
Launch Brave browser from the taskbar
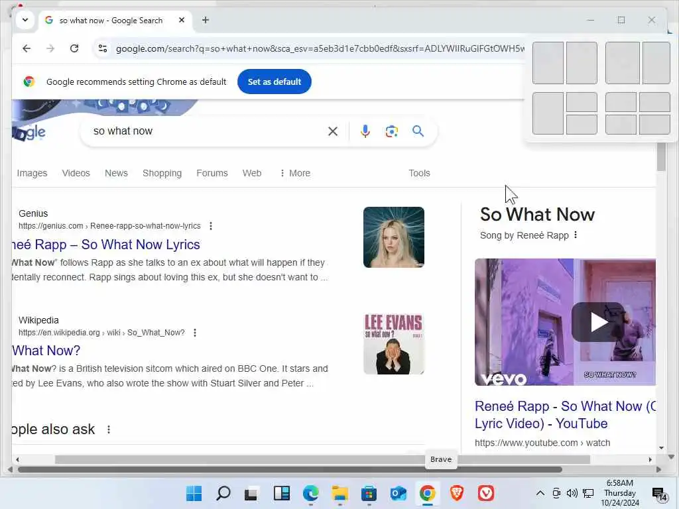click(x=457, y=493)
